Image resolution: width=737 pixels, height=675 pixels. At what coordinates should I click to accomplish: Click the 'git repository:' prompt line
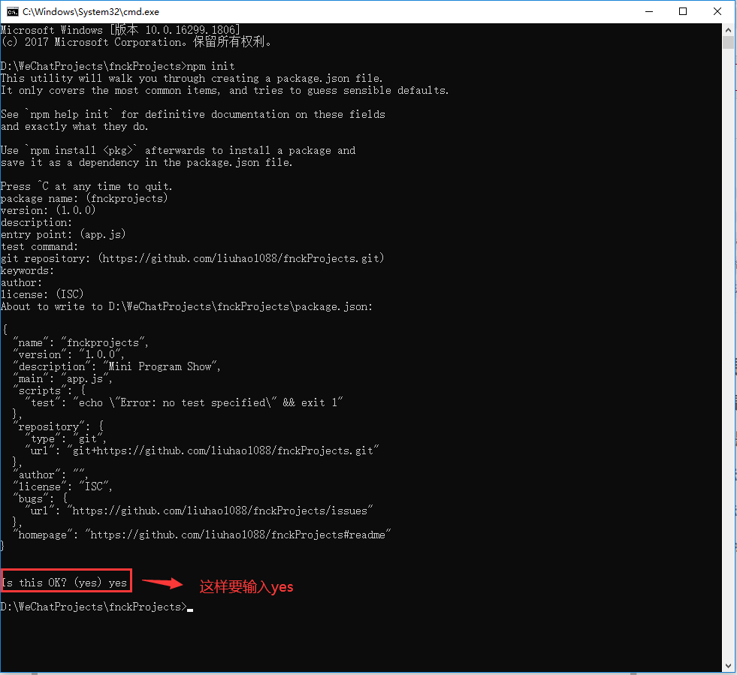[x=192, y=258]
